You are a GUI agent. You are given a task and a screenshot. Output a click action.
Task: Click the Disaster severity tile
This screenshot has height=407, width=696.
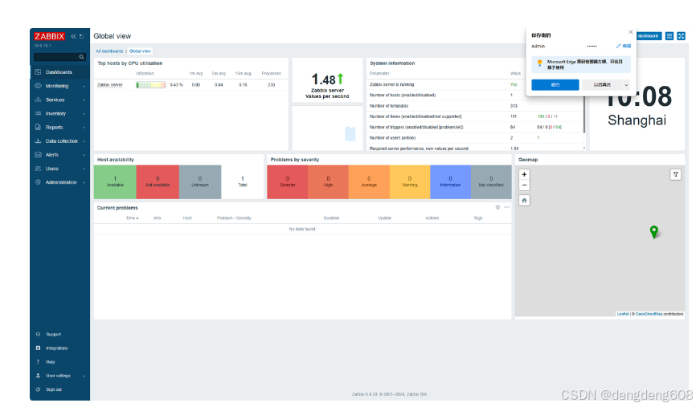288,181
